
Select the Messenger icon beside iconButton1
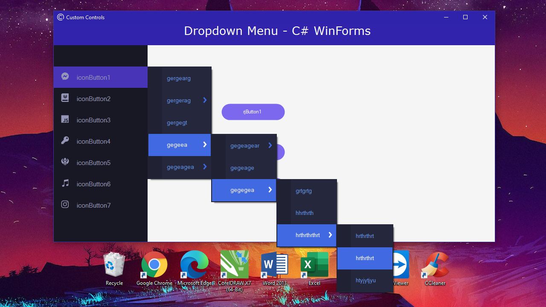65,77
